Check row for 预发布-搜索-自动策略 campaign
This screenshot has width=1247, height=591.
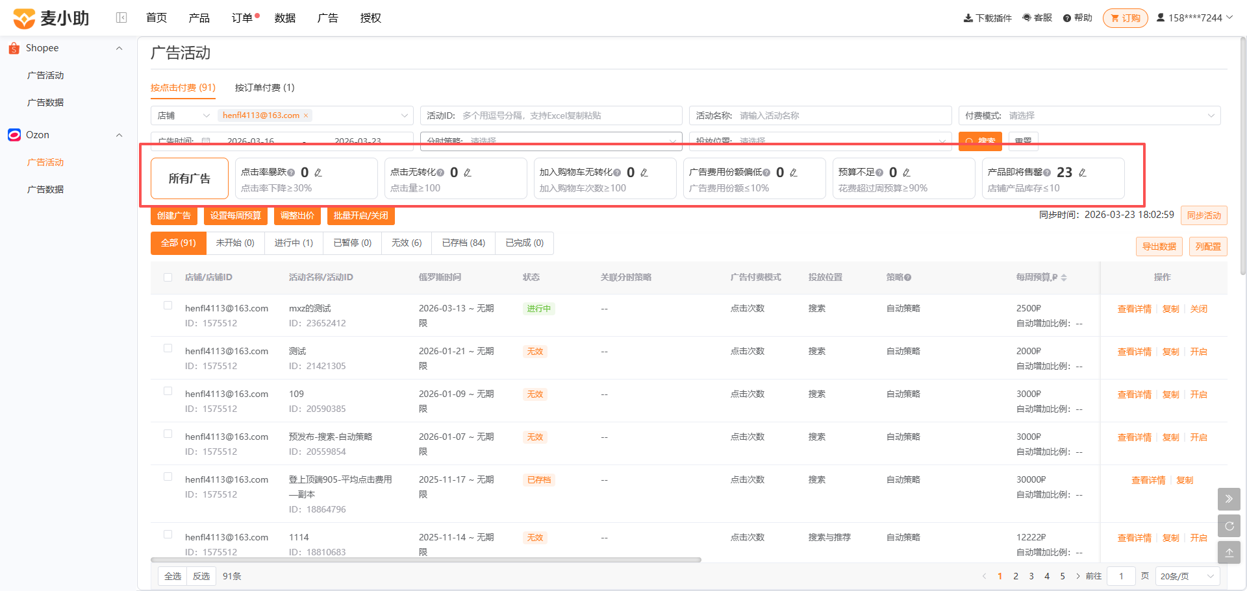[x=168, y=434]
